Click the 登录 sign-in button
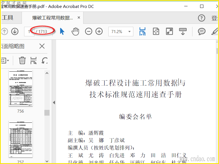The image size is (219, 164). click(215, 18)
